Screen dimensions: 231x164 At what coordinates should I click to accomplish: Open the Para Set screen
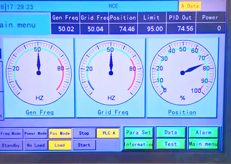click(x=138, y=133)
